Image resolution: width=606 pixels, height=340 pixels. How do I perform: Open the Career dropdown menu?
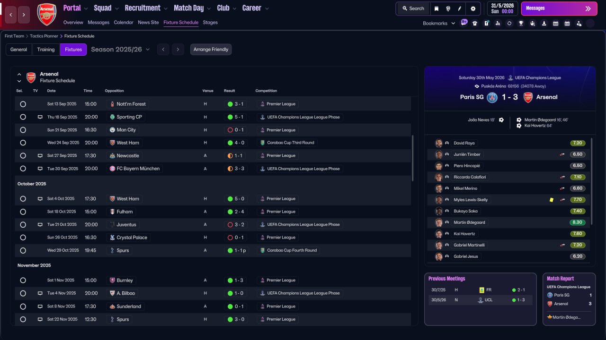pyautogui.click(x=256, y=8)
